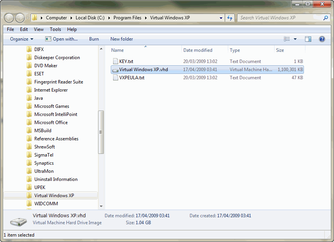Click in the Search Virtual Windows XP field
Viewport: 334px width, 242px height.
(280, 18)
